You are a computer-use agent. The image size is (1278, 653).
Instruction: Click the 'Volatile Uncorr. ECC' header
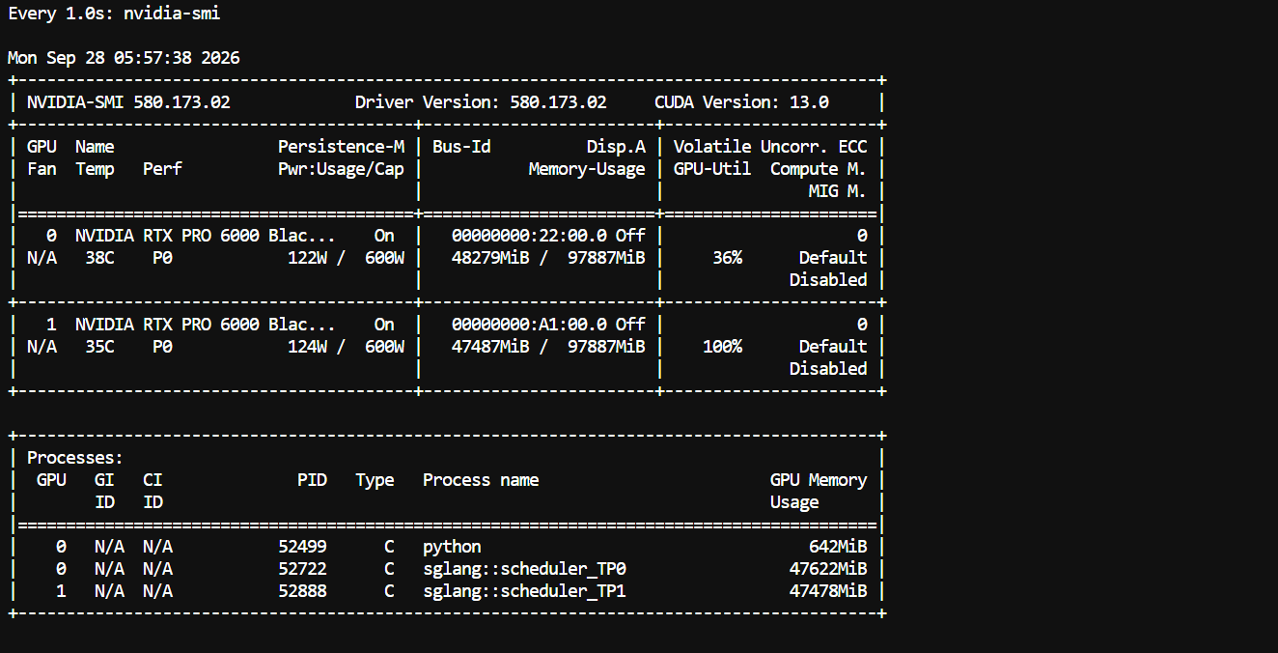tap(770, 147)
